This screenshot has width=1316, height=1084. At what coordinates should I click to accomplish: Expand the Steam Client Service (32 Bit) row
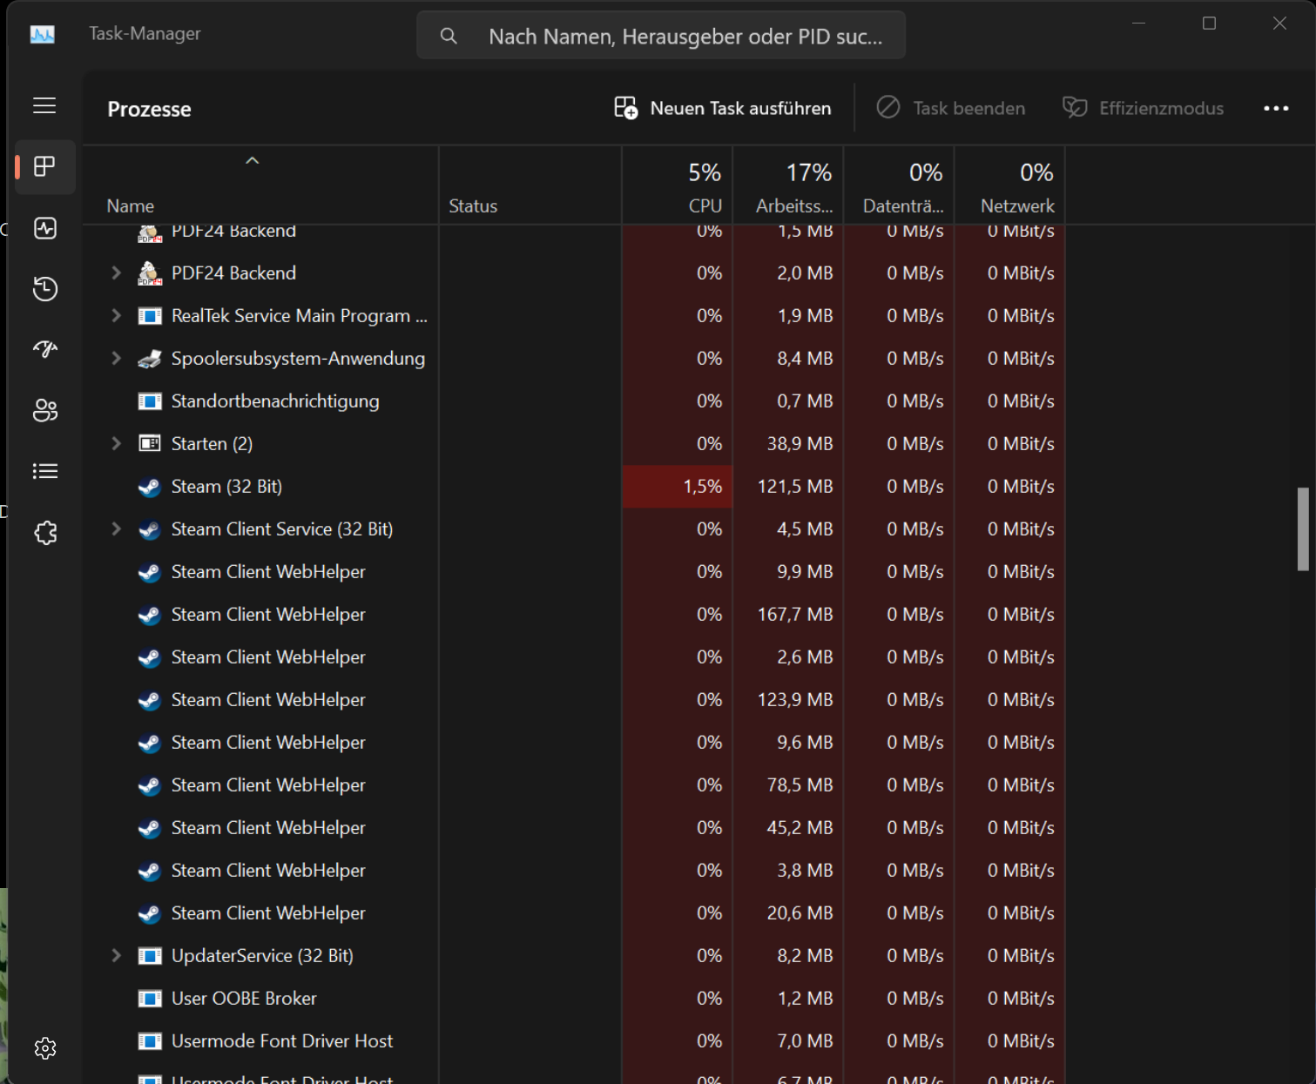(x=116, y=529)
